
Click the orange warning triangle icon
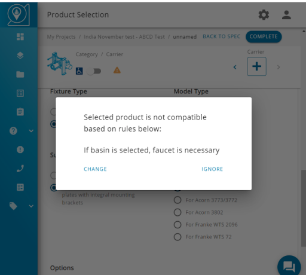click(x=117, y=70)
